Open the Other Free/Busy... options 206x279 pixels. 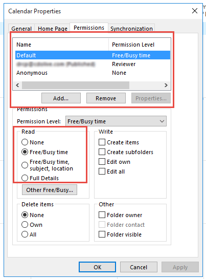(50, 190)
